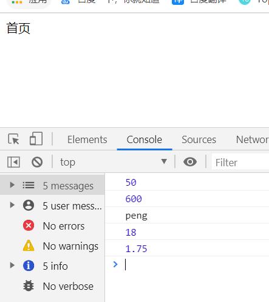Activate the inspect element picker icon

pyautogui.click(x=13, y=139)
